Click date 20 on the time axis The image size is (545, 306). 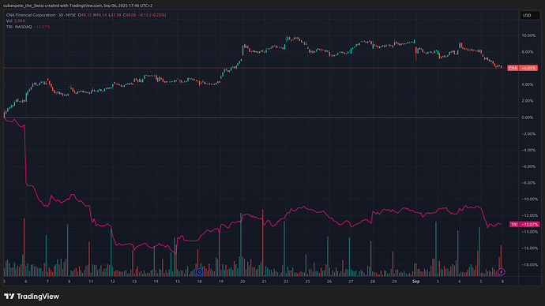[x=242, y=282]
